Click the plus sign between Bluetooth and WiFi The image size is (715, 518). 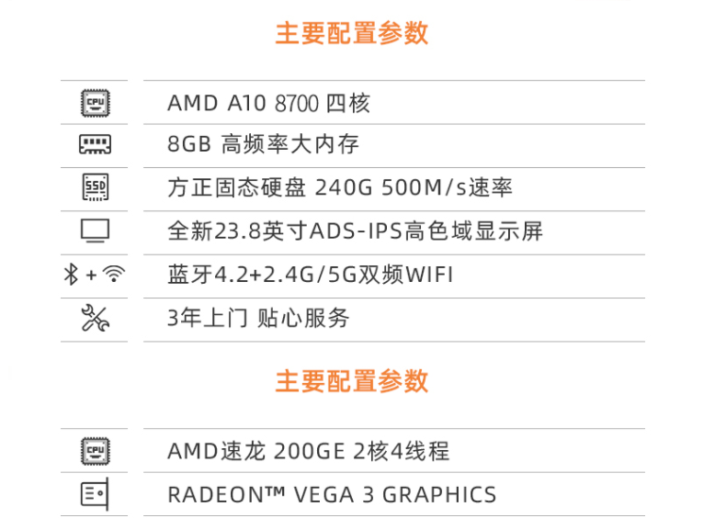click(x=91, y=276)
